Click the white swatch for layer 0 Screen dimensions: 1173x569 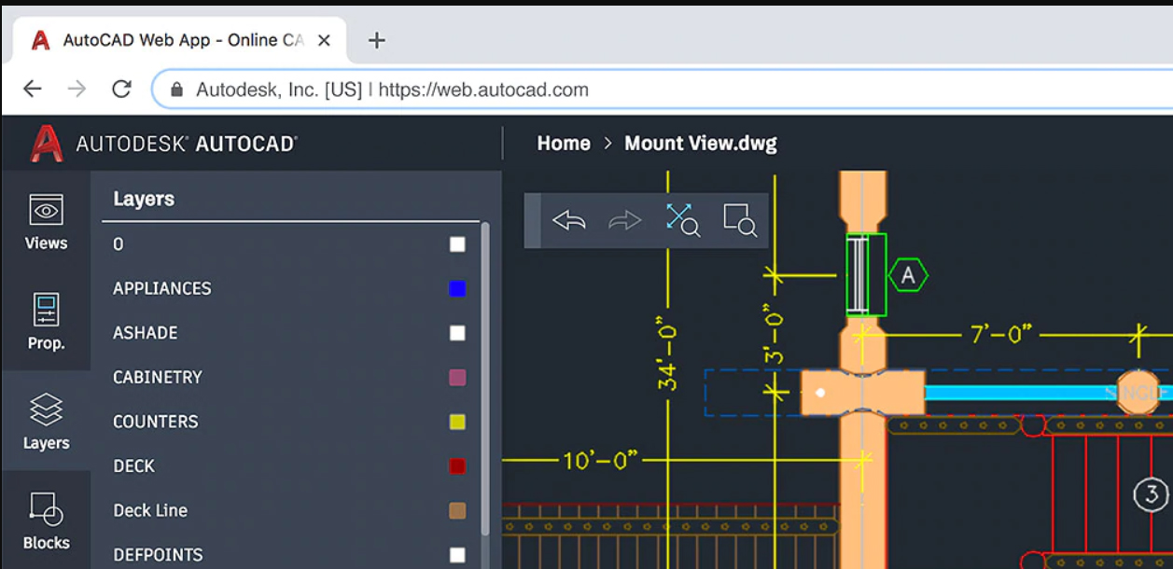[457, 244]
